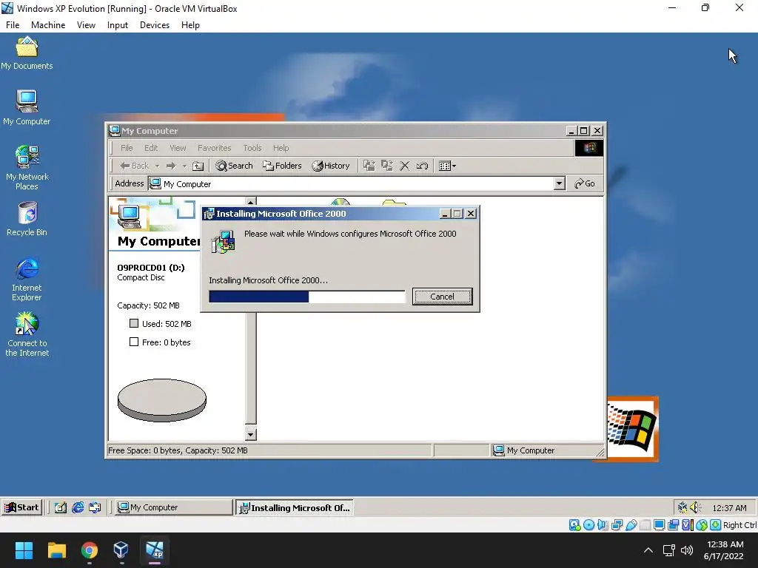
Task: Click scroll up arrow in info pane
Action: [x=250, y=202]
